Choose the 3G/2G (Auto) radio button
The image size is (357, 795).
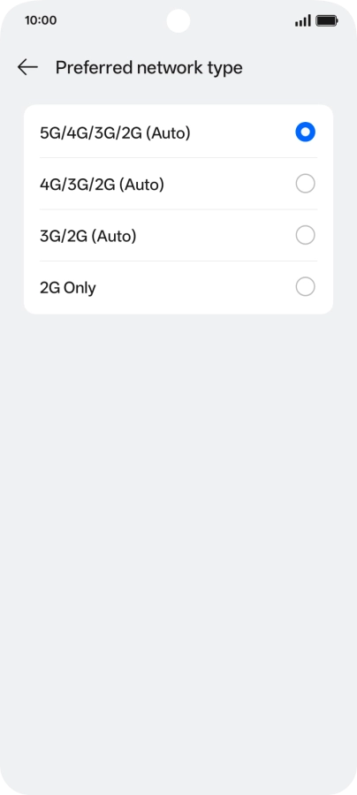click(305, 235)
